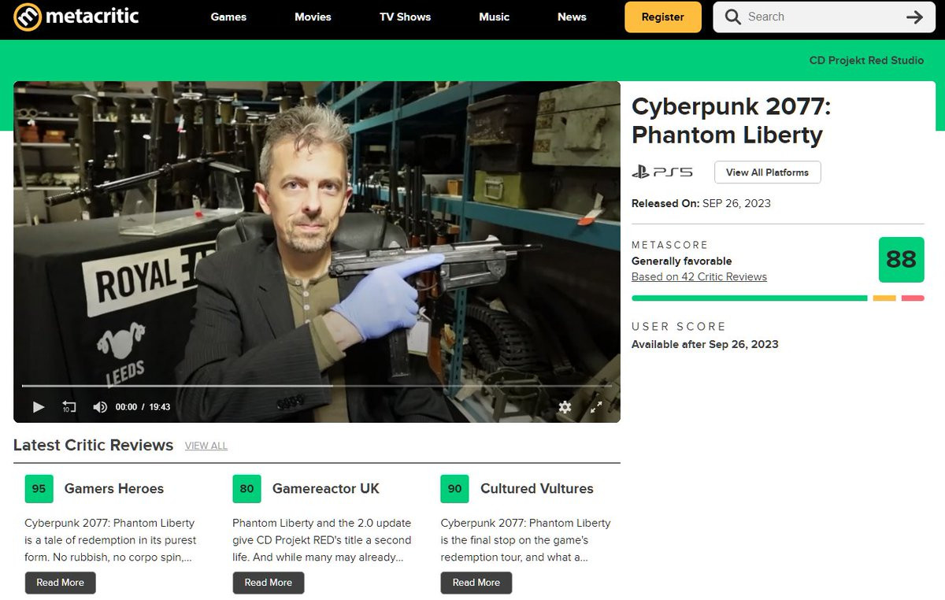
Task: Open the News menu
Action: [x=572, y=17]
